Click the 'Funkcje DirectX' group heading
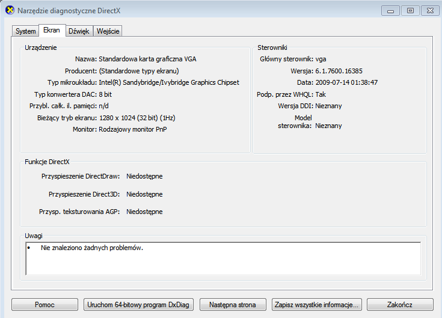 (x=47, y=162)
